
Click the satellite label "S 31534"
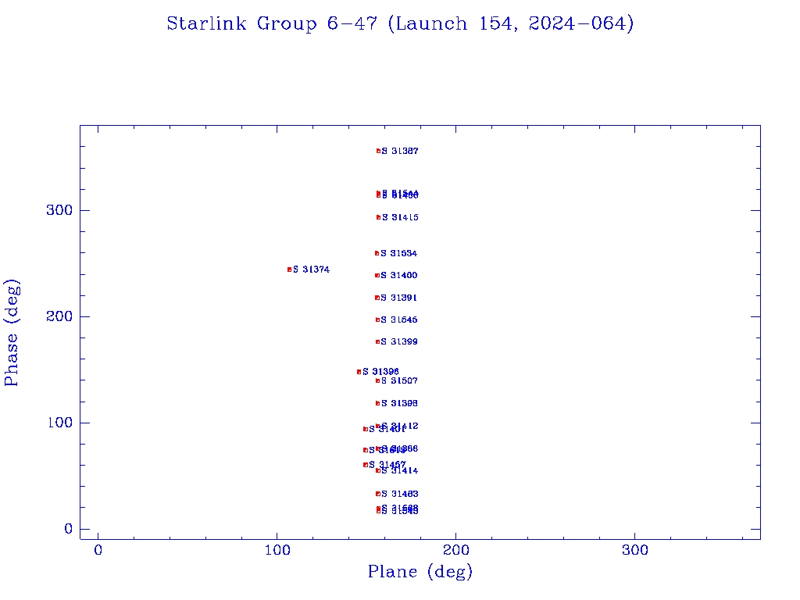(399, 254)
